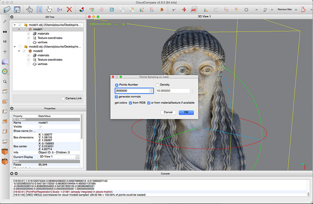Viewport: 313px width, 204px height.
Task: Click the magnifier zoom icon in sidebar
Action: (5, 82)
